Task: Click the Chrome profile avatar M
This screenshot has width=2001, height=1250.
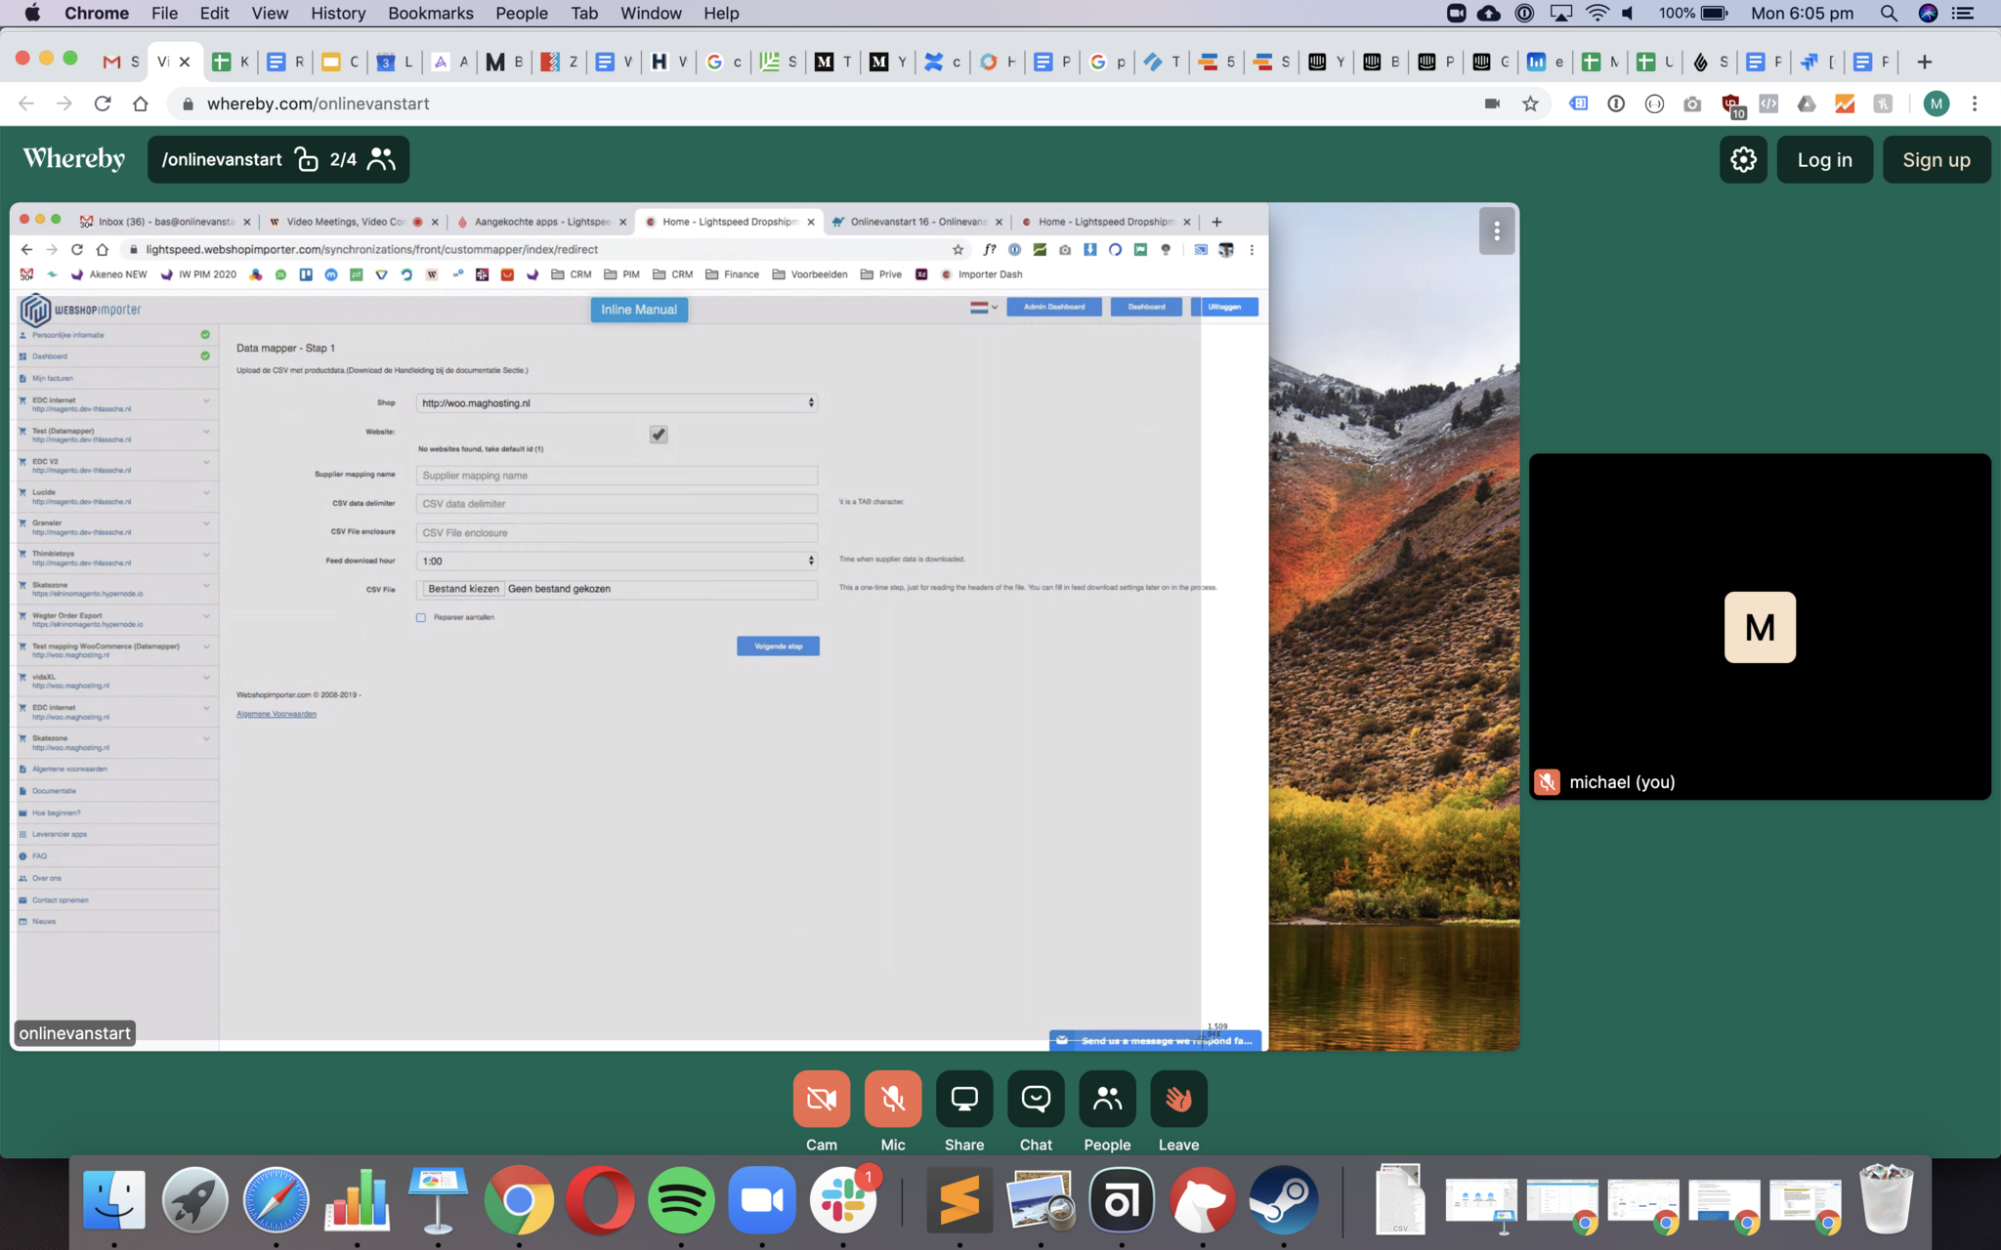Action: point(1936,104)
